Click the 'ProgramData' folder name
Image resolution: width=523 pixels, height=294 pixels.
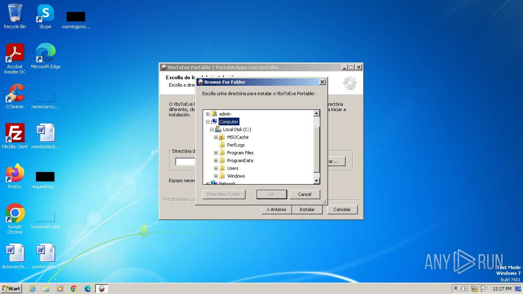[240, 160]
